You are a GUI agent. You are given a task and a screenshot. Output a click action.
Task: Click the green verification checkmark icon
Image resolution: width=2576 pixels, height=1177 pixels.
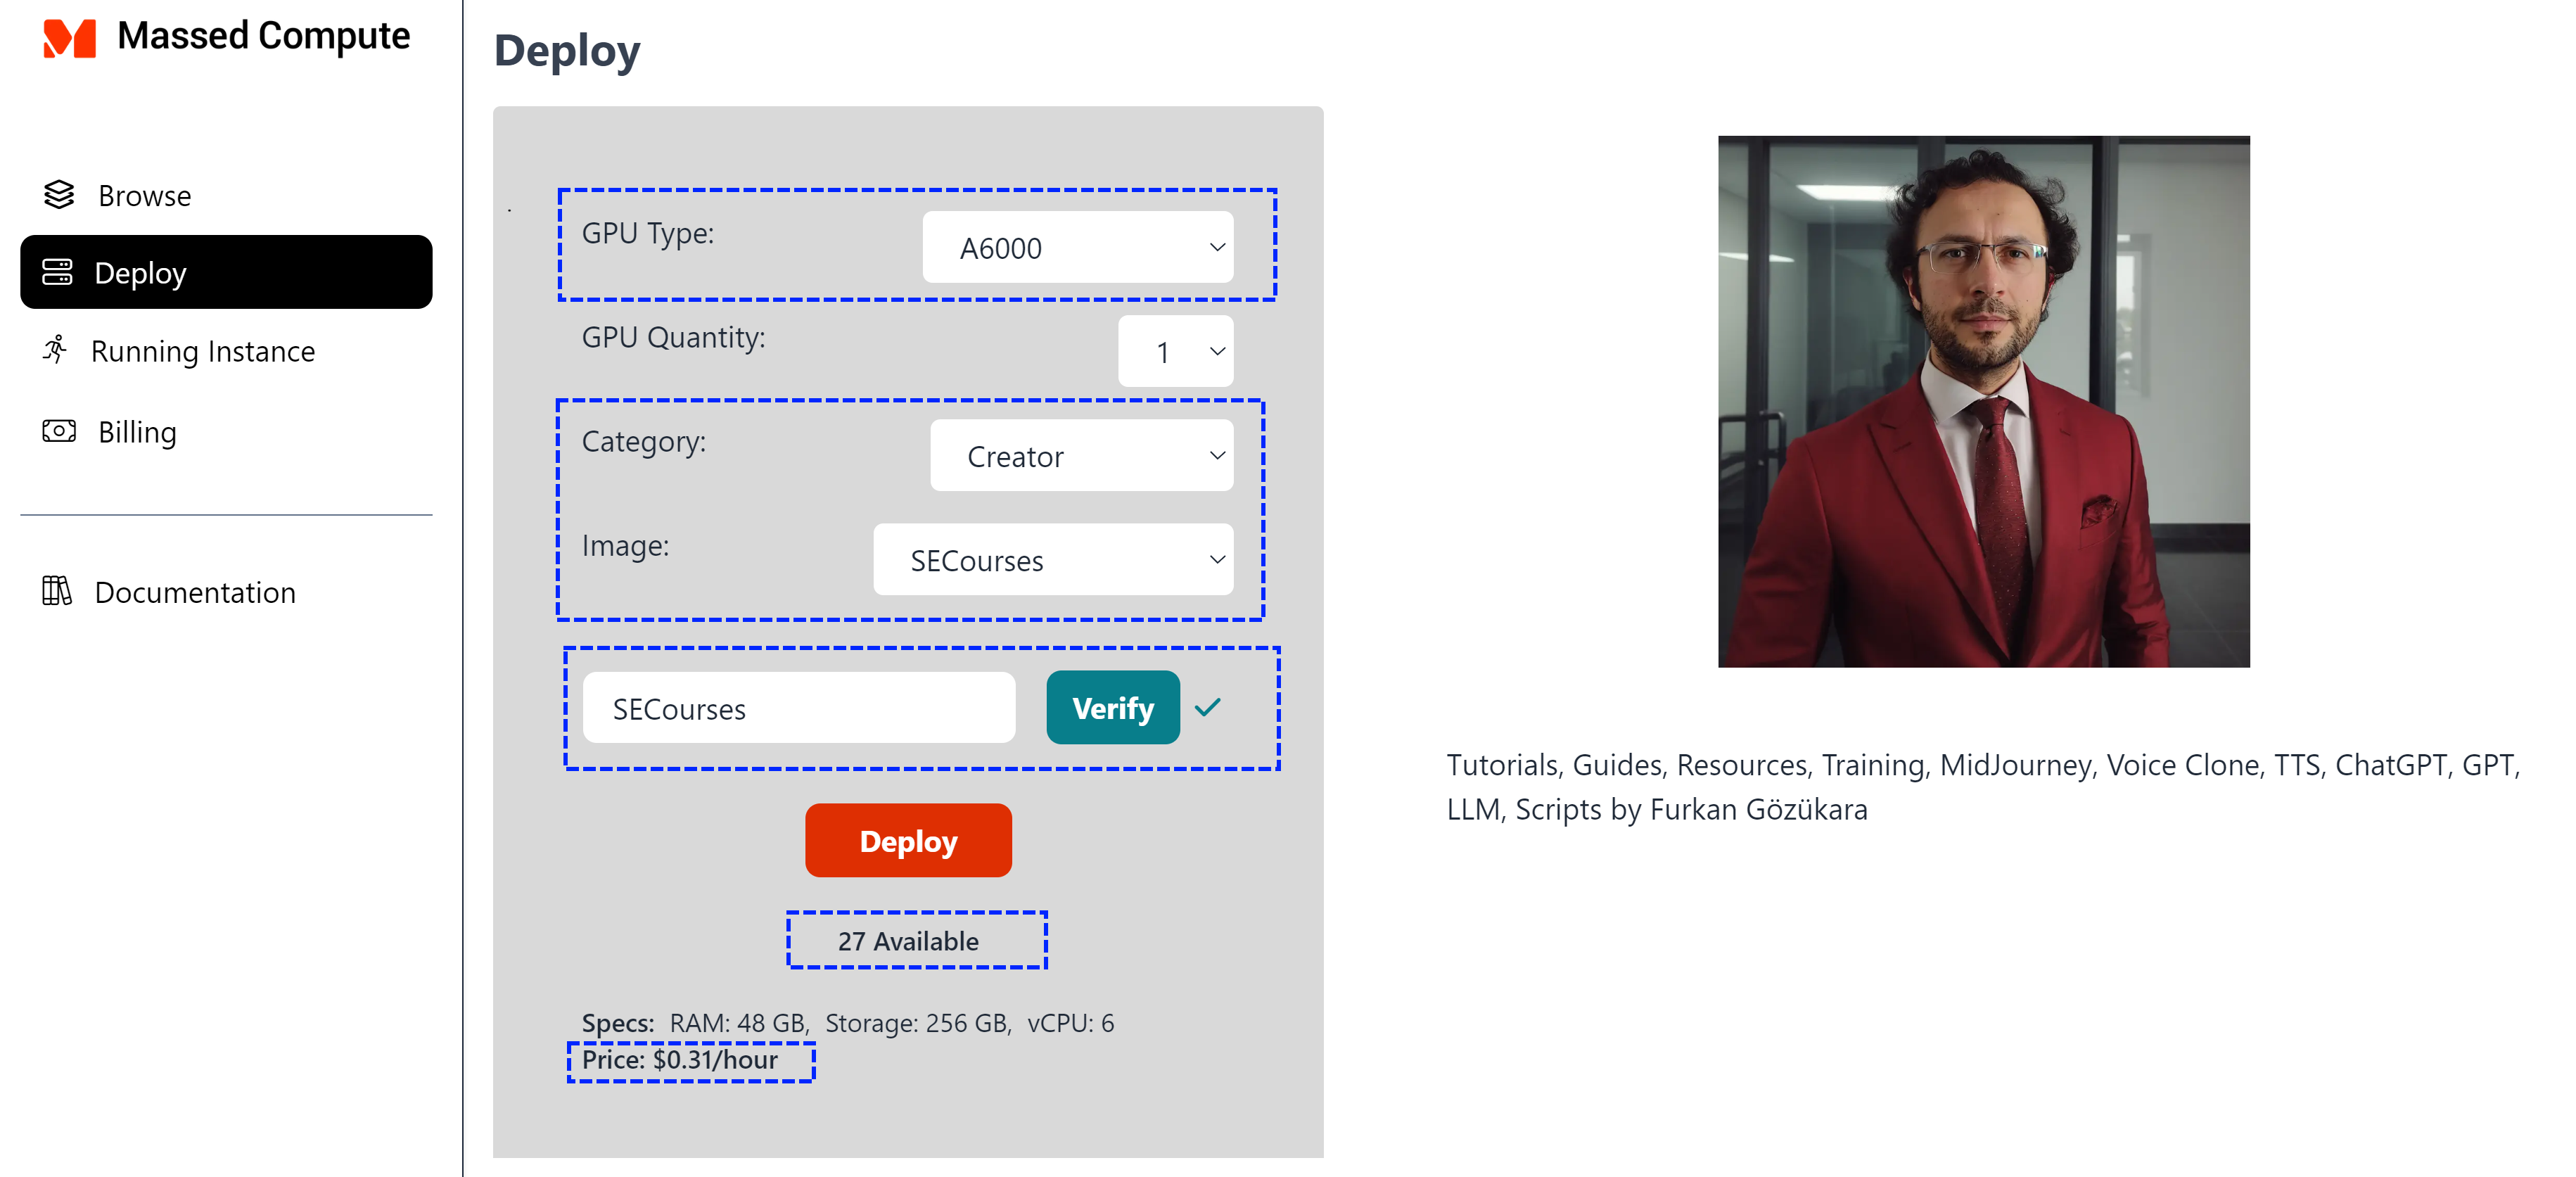click(x=1207, y=707)
